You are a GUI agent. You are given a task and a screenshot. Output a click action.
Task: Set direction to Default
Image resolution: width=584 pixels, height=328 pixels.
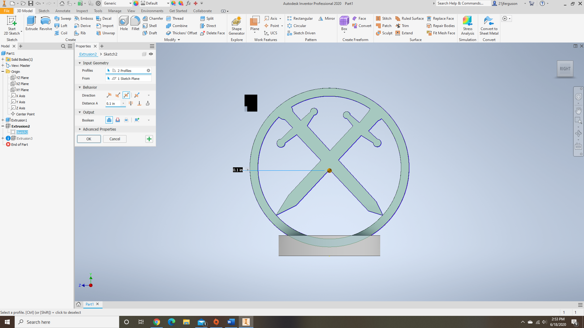pyautogui.click(x=109, y=95)
